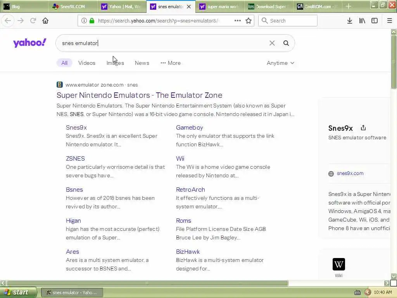Open the library view icon
The image size is (397, 298).
(362, 21)
